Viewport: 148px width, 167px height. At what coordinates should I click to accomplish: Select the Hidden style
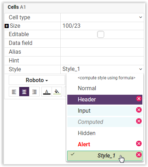pos(105,133)
